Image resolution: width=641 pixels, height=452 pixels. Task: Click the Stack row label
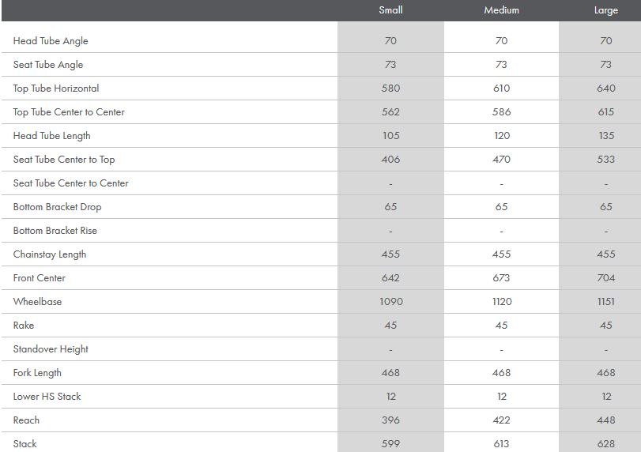(x=25, y=444)
